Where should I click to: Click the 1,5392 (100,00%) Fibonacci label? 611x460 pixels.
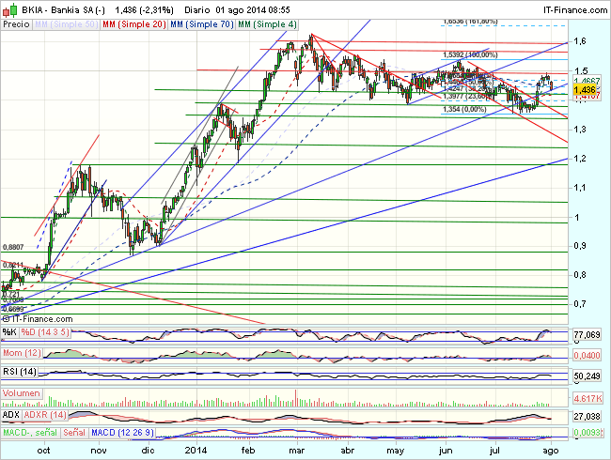click(470, 54)
